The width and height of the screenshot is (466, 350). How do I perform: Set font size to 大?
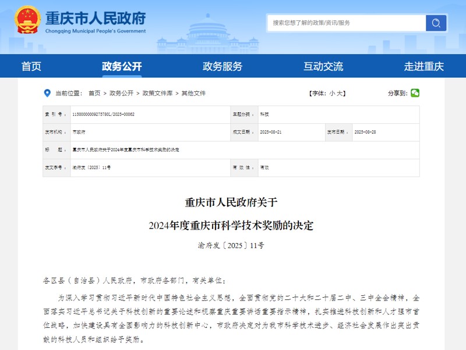click(342, 93)
